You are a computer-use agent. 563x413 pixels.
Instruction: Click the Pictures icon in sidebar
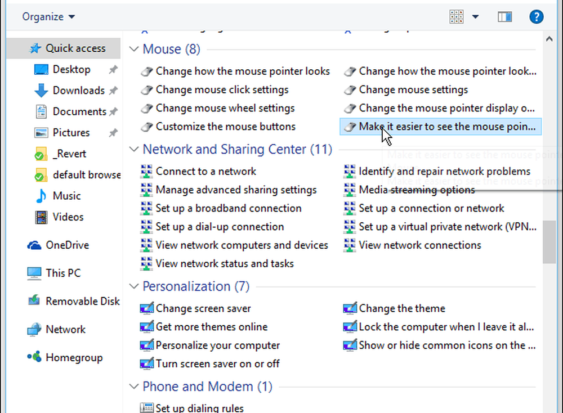(41, 133)
